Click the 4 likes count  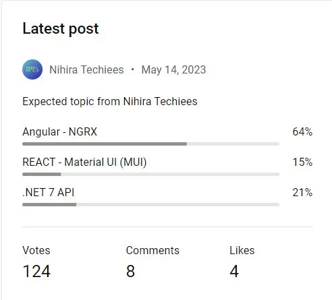[x=234, y=271]
